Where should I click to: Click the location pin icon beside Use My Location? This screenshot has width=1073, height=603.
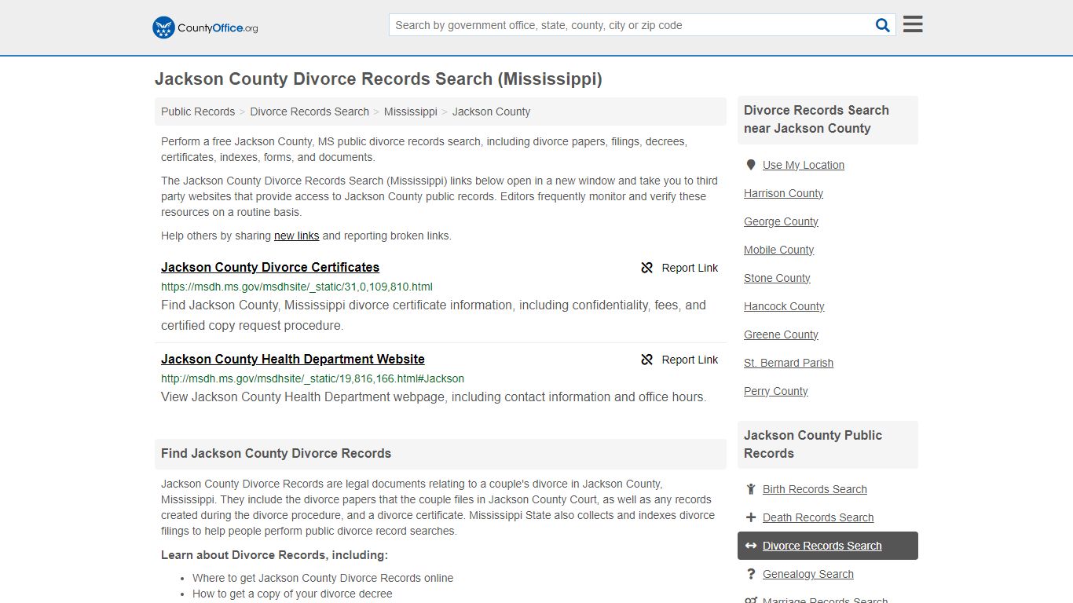coord(751,165)
